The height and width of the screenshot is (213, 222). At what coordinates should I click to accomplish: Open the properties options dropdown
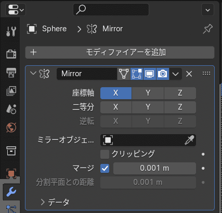pos(207,10)
